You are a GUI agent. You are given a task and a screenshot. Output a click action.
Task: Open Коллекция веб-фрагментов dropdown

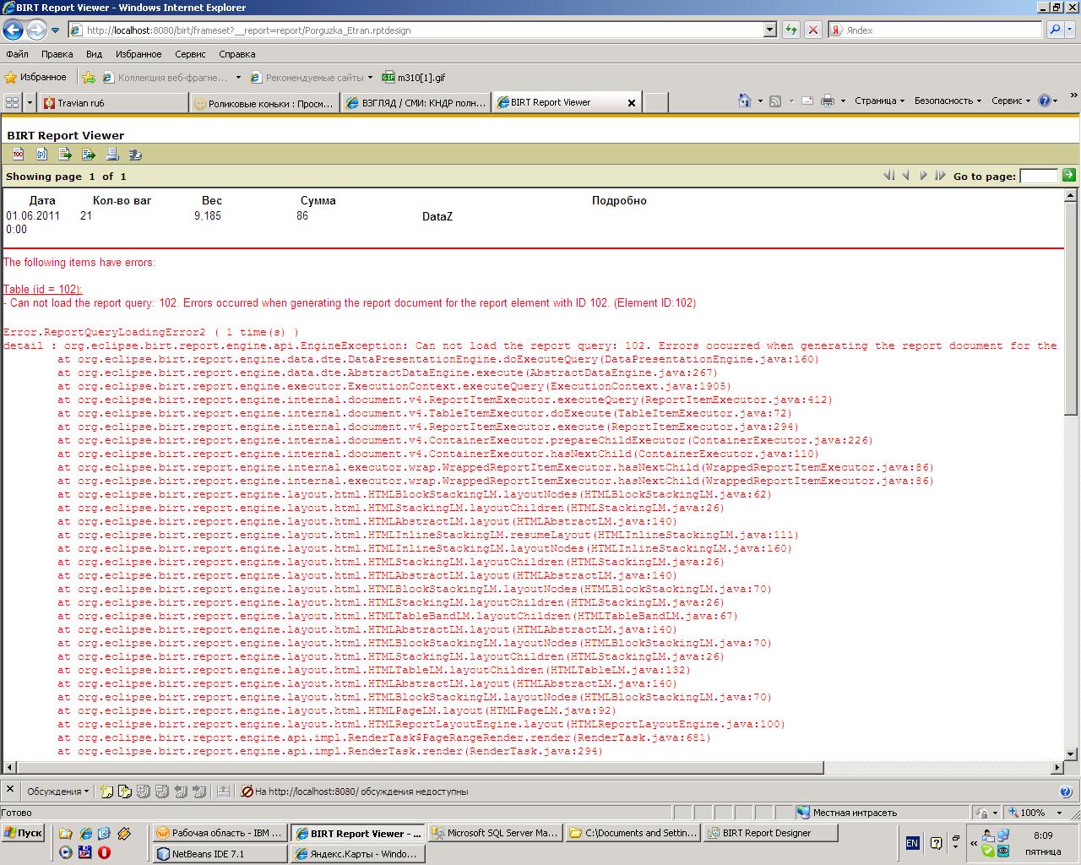point(172,77)
